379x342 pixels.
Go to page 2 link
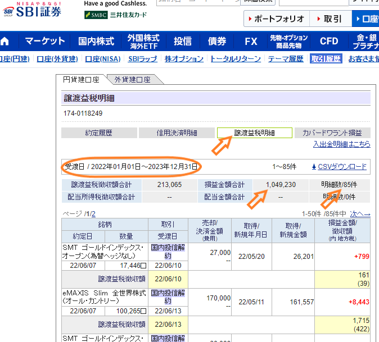pyautogui.click(x=93, y=214)
